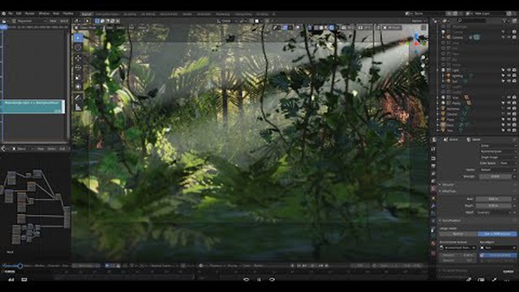Open the viewport Add menu
Image resolution: width=519 pixels, height=292 pixels.
pos(131,28)
